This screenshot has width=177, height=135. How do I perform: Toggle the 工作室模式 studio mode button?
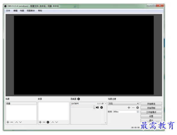tap(151, 112)
